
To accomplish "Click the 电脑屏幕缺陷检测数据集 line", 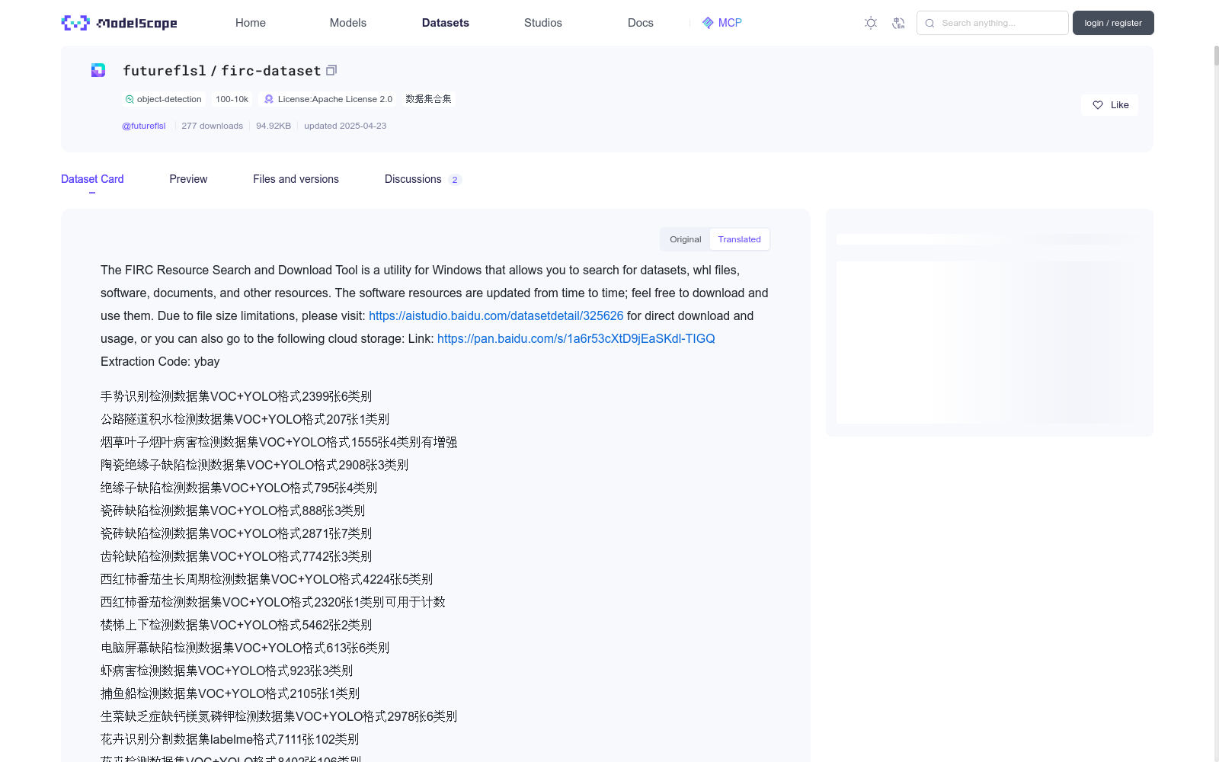I will tap(245, 648).
